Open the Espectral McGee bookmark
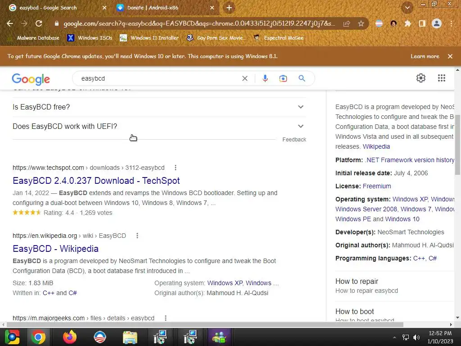The width and height of the screenshot is (461, 346). coord(279,38)
